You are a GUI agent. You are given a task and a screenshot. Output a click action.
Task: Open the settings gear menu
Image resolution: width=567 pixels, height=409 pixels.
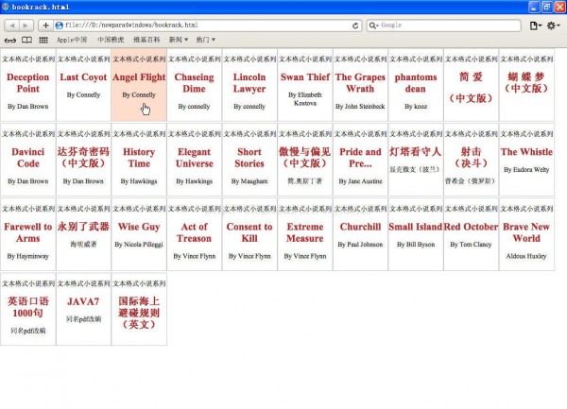click(x=553, y=26)
